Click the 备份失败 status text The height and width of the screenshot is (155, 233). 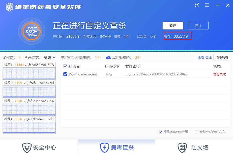coord(219,74)
